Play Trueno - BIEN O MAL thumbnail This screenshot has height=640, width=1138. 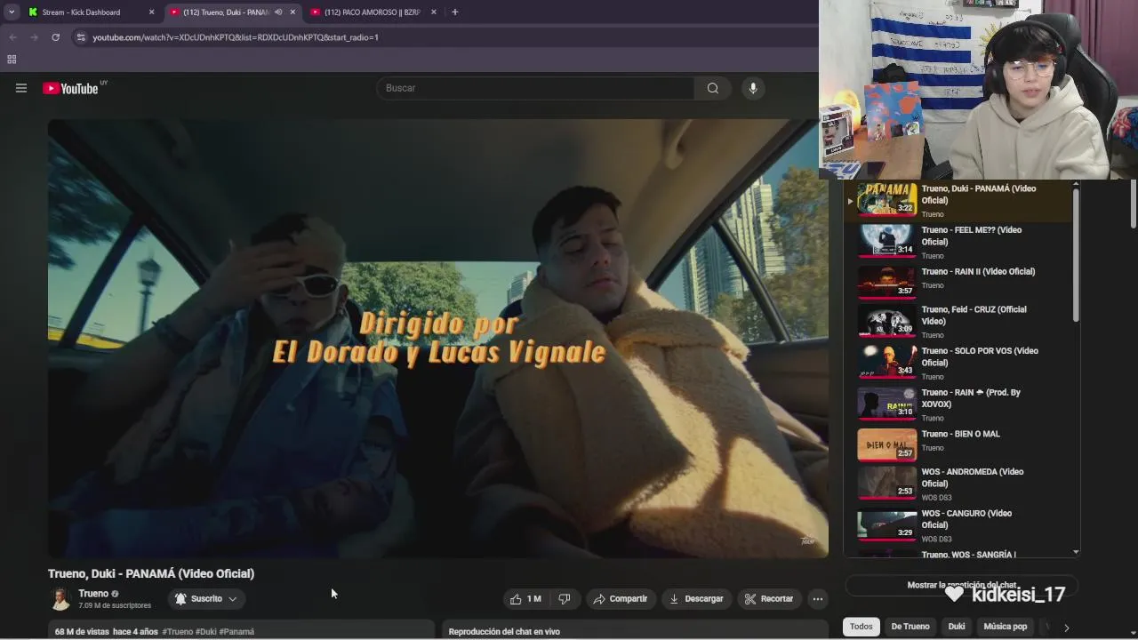[x=886, y=444]
